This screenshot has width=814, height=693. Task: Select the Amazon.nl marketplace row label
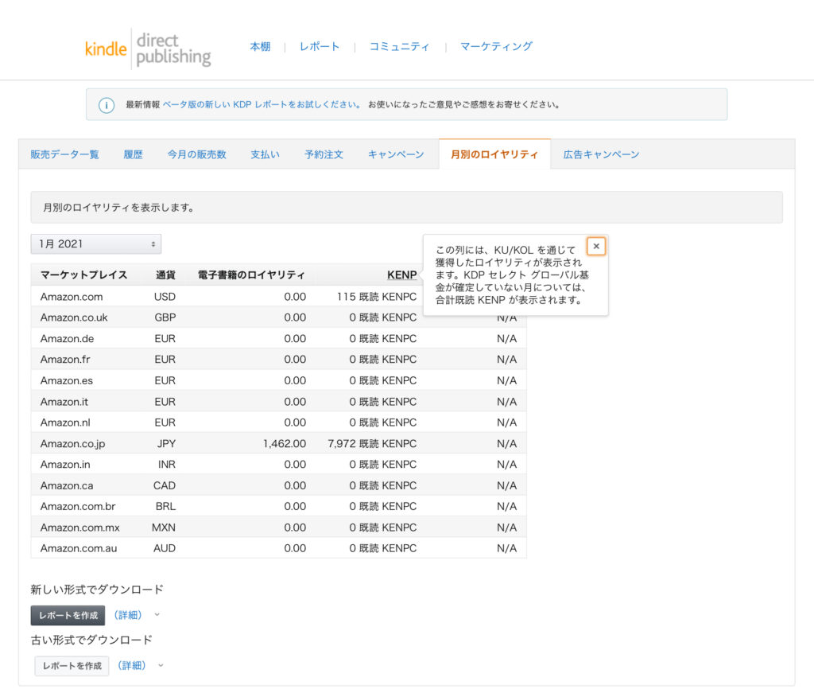pos(65,422)
